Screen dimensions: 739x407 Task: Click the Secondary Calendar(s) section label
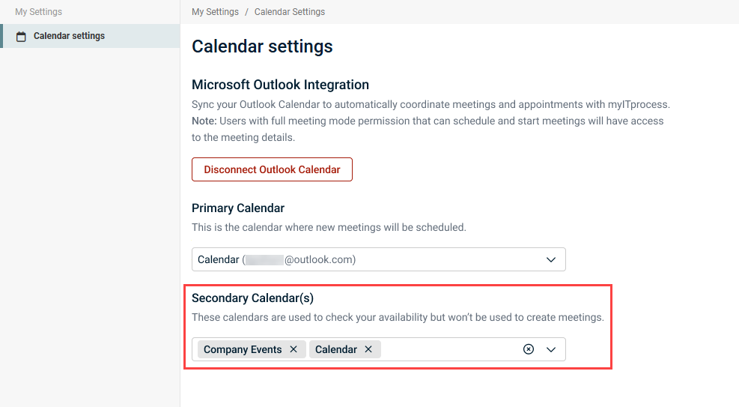tap(252, 298)
